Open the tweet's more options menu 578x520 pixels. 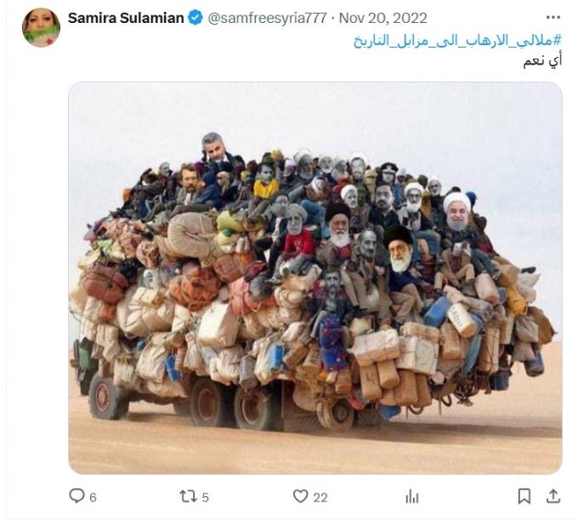pyautogui.click(x=553, y=17)
